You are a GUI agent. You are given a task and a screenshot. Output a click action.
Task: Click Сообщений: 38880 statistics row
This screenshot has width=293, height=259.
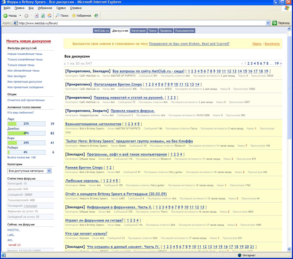pyautogui.click(x=30, y=195)
